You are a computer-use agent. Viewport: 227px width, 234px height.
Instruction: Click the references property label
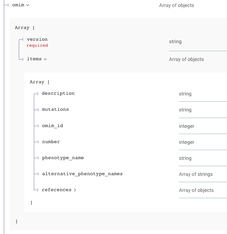pyautogui.click(x=56, y=190)
